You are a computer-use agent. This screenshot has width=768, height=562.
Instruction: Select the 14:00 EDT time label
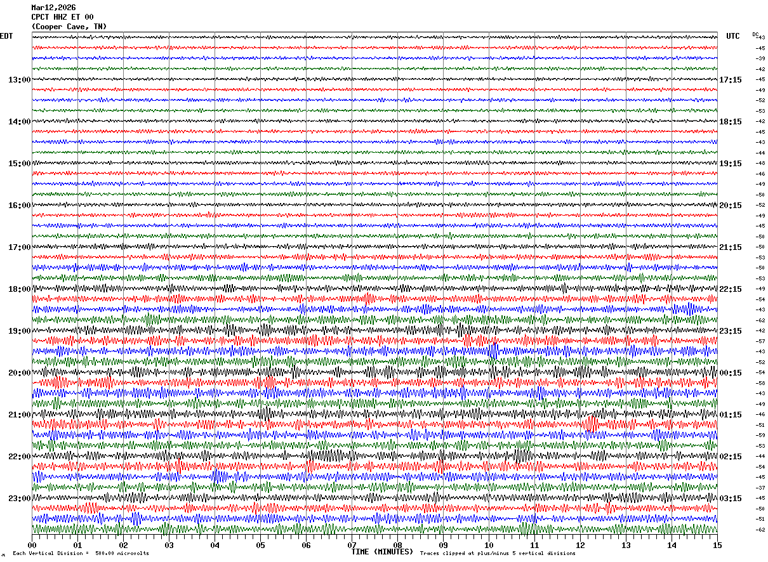pos(19,122)
